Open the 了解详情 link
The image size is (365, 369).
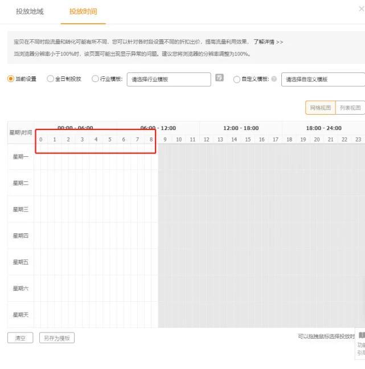point(268,42)
